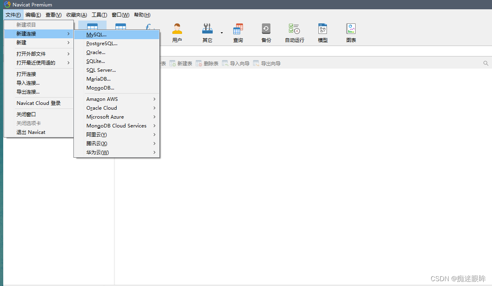Choose 关闭窗口 menu entry

[x=39, y=115]
